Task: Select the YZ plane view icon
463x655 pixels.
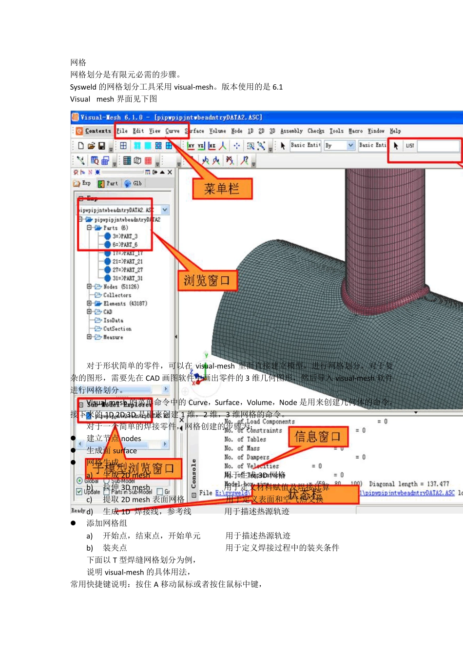Action: click(201, 146)
